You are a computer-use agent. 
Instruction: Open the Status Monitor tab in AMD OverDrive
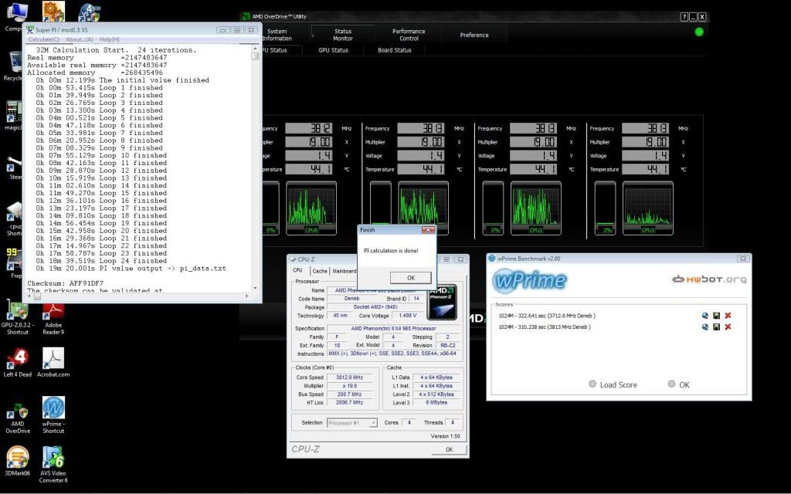pyautogui.click(x=342, y=35)
